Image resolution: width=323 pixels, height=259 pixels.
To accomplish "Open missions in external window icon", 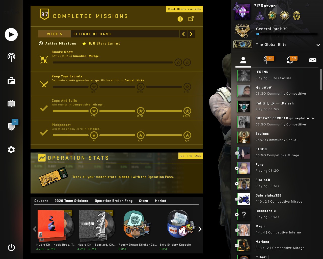I will click(191, 19).
